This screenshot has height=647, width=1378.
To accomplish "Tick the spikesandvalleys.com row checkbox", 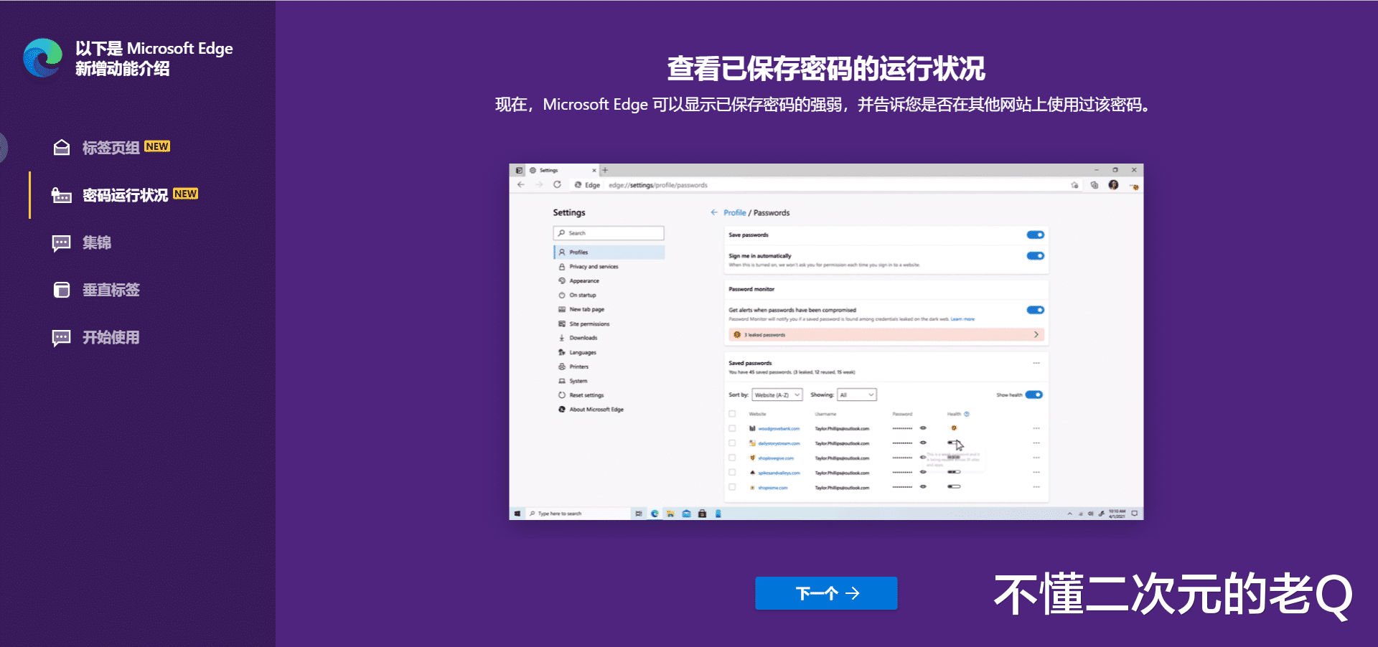I will click(732, 473).
